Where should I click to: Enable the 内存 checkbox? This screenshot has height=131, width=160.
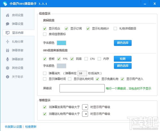(x=99, y=59)
